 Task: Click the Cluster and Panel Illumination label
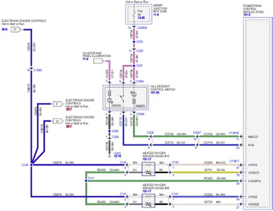[97, 54]
